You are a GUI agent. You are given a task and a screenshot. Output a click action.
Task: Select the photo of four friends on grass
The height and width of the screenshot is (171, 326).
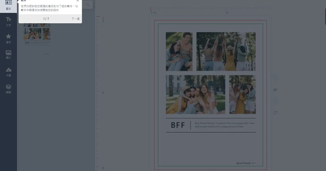tap(196, 94)
